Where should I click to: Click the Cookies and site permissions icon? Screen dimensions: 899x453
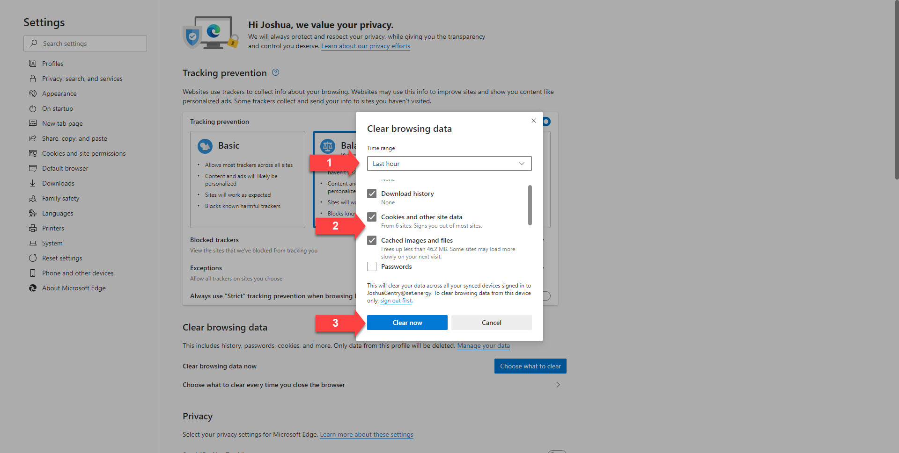pyautogui.click(x=33, y=153)
